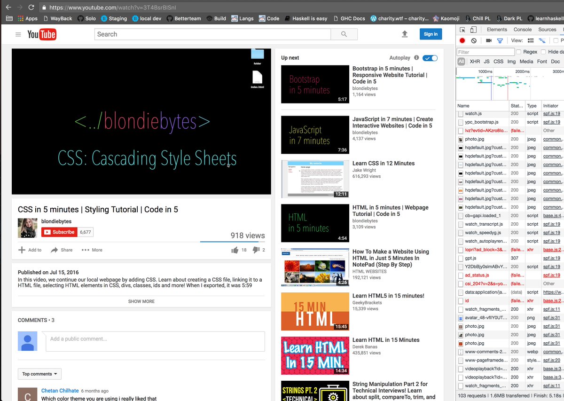Open the More actions menu under video
Screen dimensions: 564x401
(92, 250)
